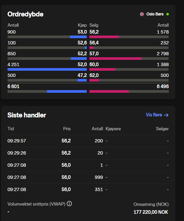Select the 53,0 buy price level
Viewport: 184px width, 221px height.
tap(82, 32)
